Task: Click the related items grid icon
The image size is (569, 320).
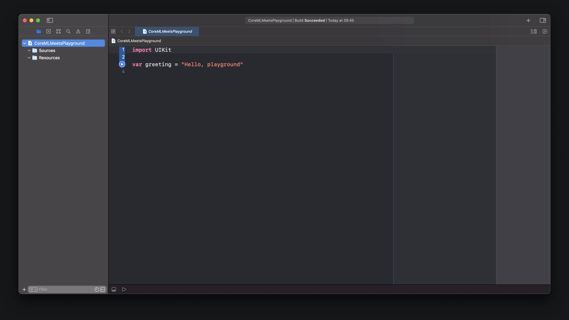Action: tap(113, 31)
